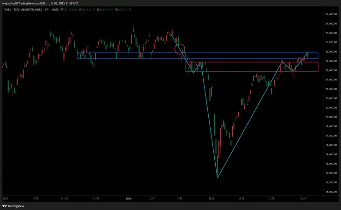Click the 17,200.00 price axis label

(x=331, y=182)
